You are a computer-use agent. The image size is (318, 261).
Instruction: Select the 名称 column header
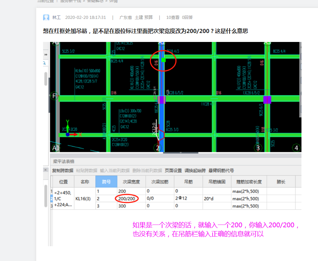(85, 182)
